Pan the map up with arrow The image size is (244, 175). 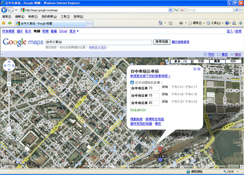pyautogui.click(x=9, y=62)
